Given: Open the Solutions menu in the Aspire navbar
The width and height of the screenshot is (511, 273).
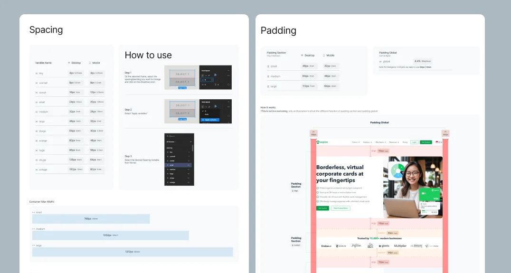Looking at the screenshot, I should [x=368, y=142].
